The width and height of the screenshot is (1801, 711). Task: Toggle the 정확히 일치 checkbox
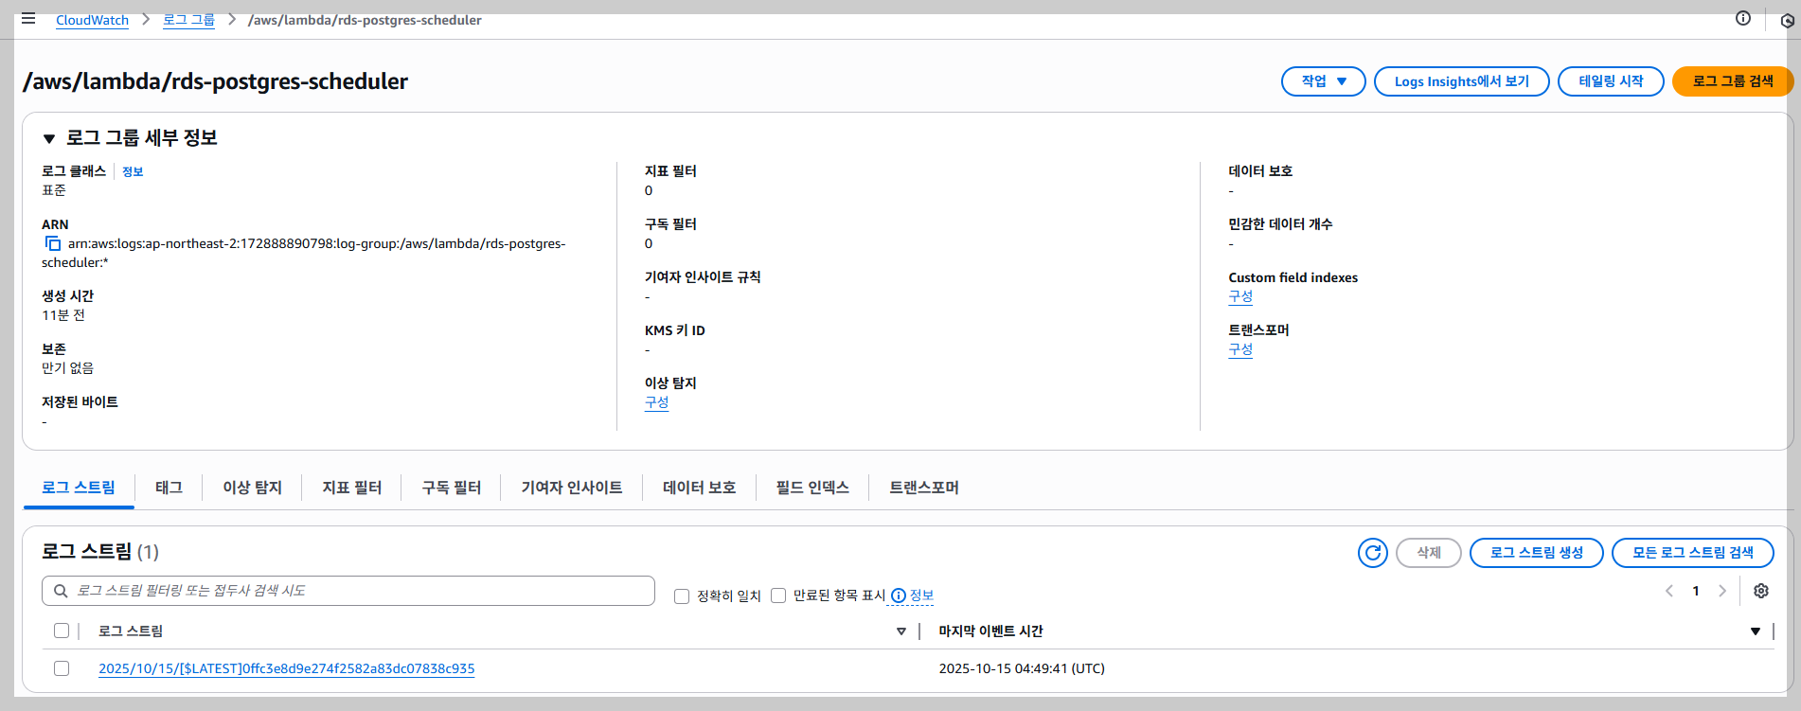(682, 596)
